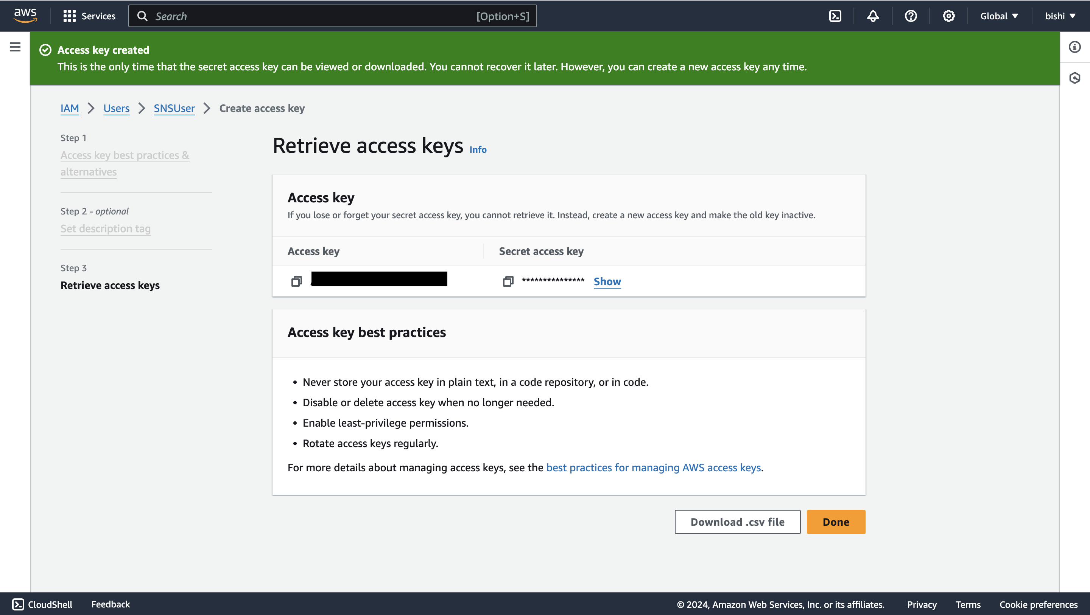Screen dimensions: 1090x615
Task: Open the help question mark icon
Action: [911, 16]
